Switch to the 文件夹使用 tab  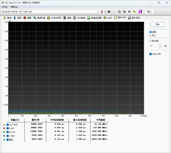point(54,18)
